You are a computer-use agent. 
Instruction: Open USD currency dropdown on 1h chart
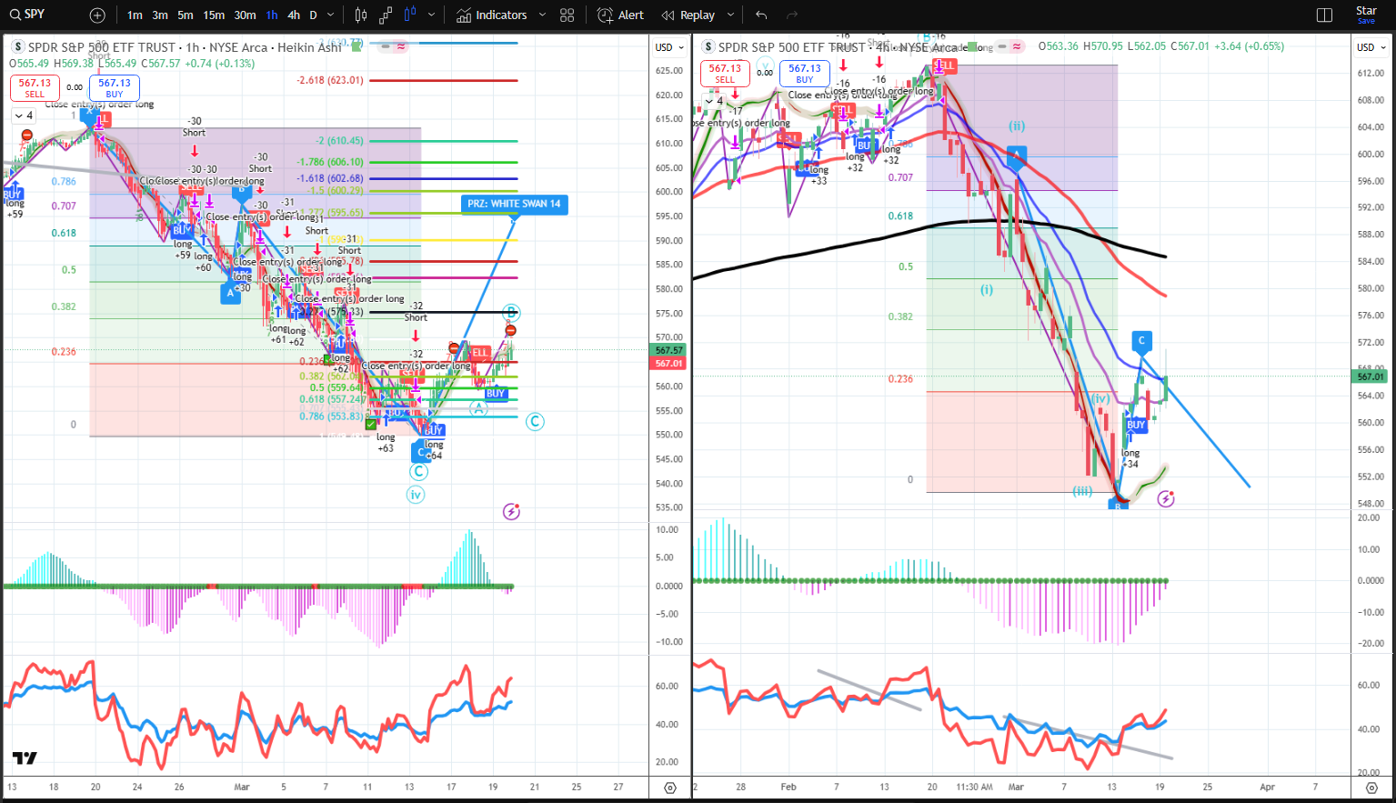point(669,47)
